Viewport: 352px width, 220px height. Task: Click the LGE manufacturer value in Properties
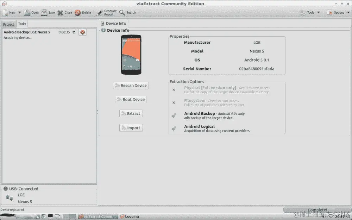[x=257, y=43]
